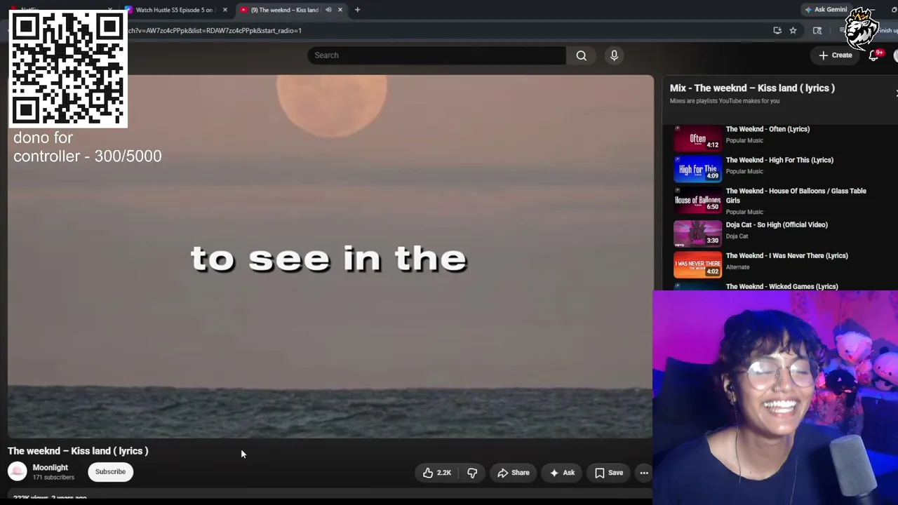Switch to the Watch Hustle S5 Episode 5 tab
The image size is (898, 505).
174,10
